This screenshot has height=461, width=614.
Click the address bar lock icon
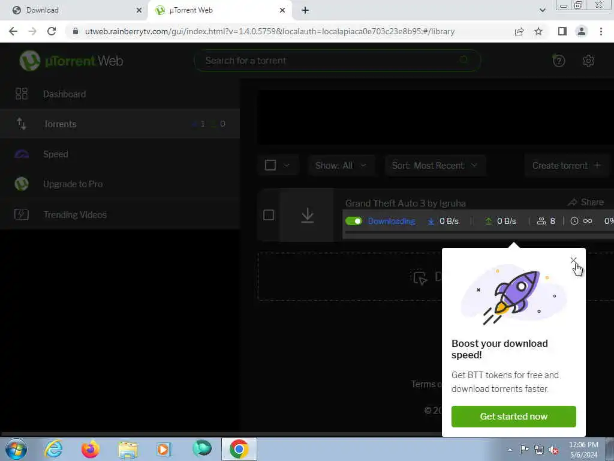(x=75, y=31)
